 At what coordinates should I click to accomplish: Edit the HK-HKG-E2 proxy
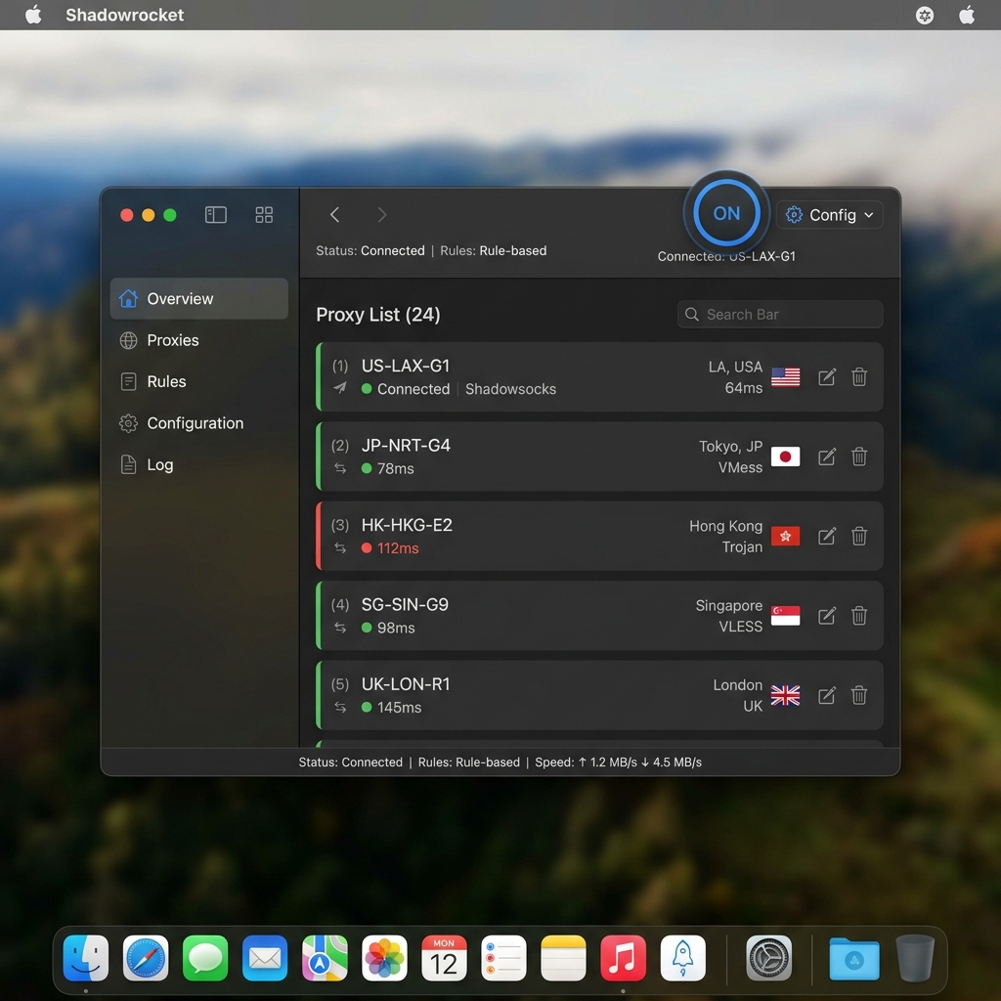click(827, 537)
